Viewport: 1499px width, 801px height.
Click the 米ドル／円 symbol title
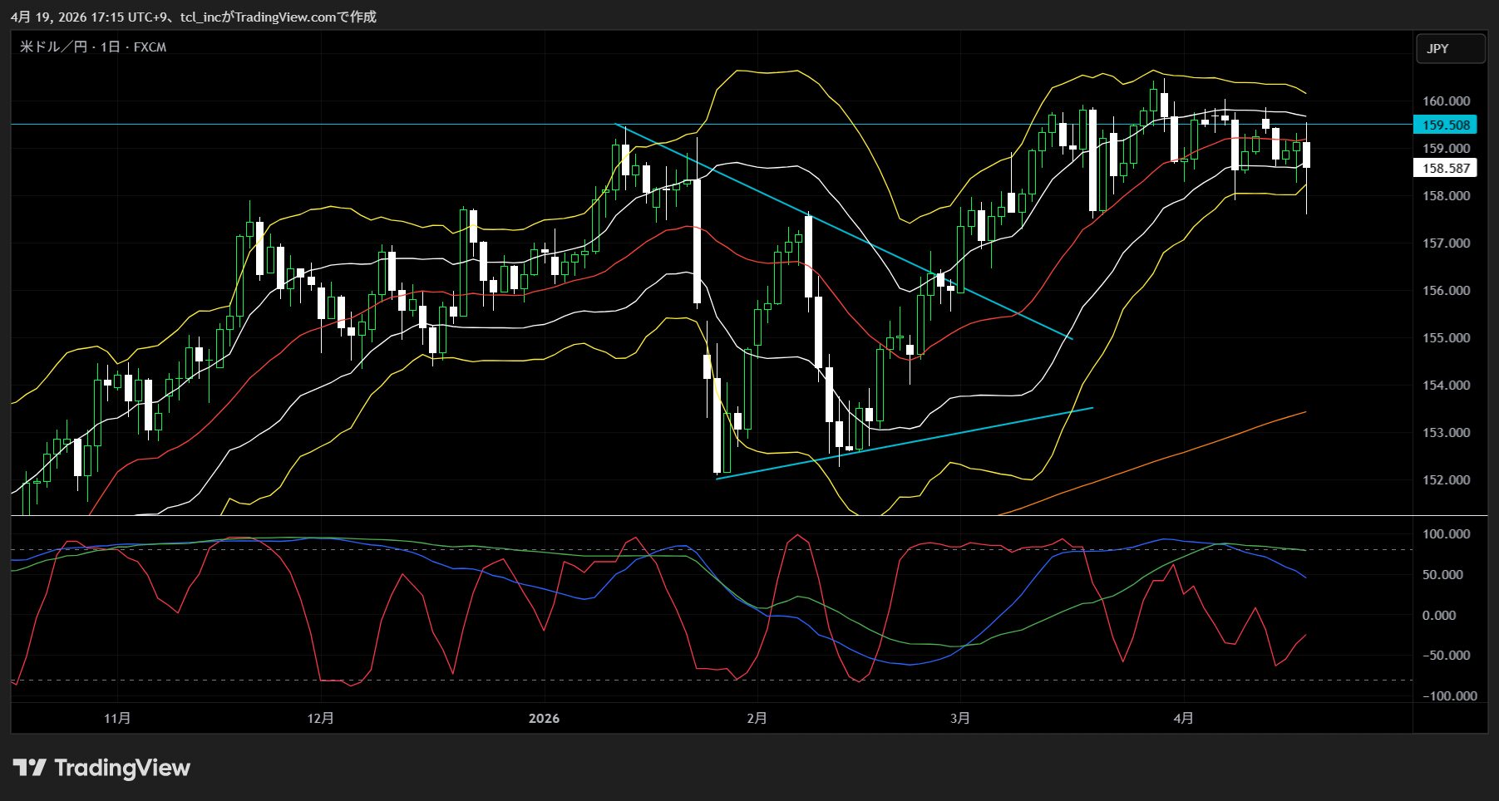click(53, 47)
